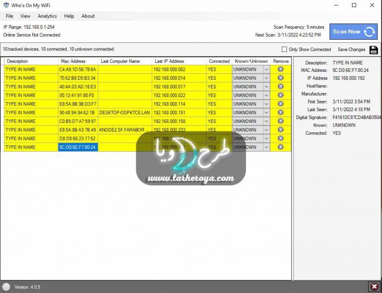Click the IP Range 192.168.0.1-254 text

point(29,27)
